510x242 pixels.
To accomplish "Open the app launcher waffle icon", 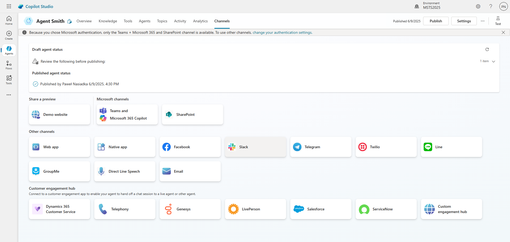I will click(x=9, y=6).
